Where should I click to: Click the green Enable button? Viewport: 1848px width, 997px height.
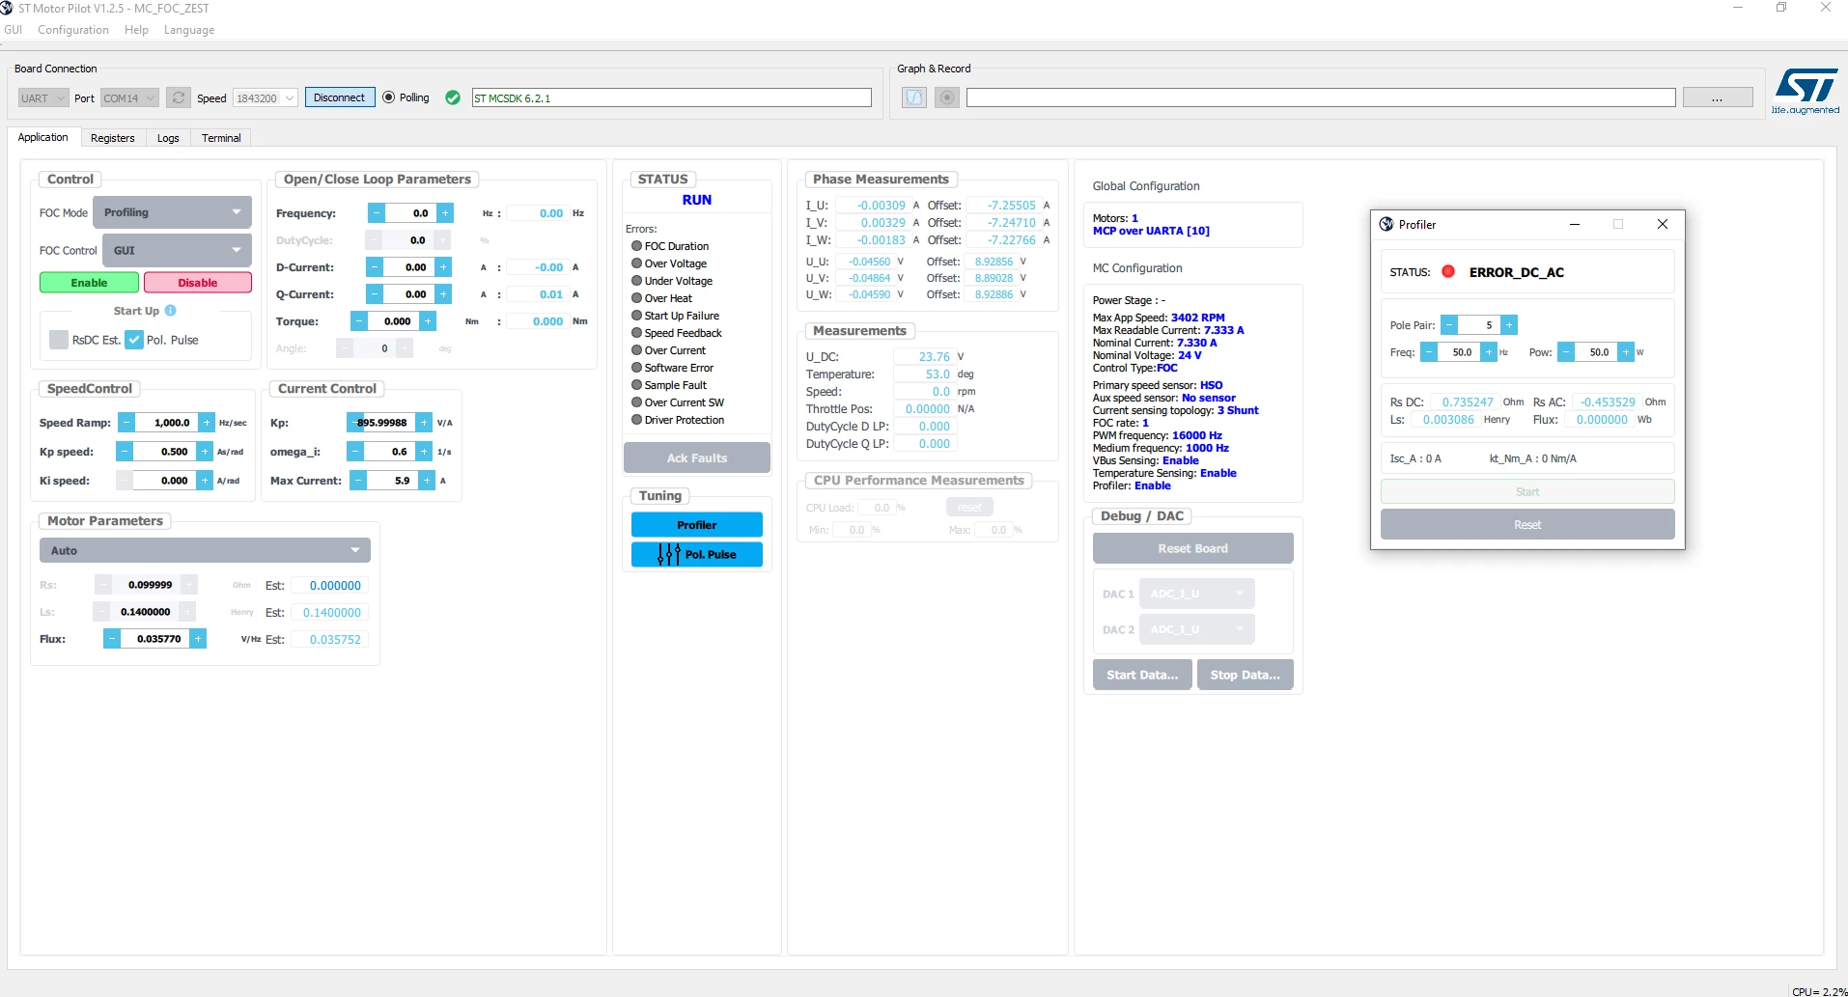[x=89, y=283]
